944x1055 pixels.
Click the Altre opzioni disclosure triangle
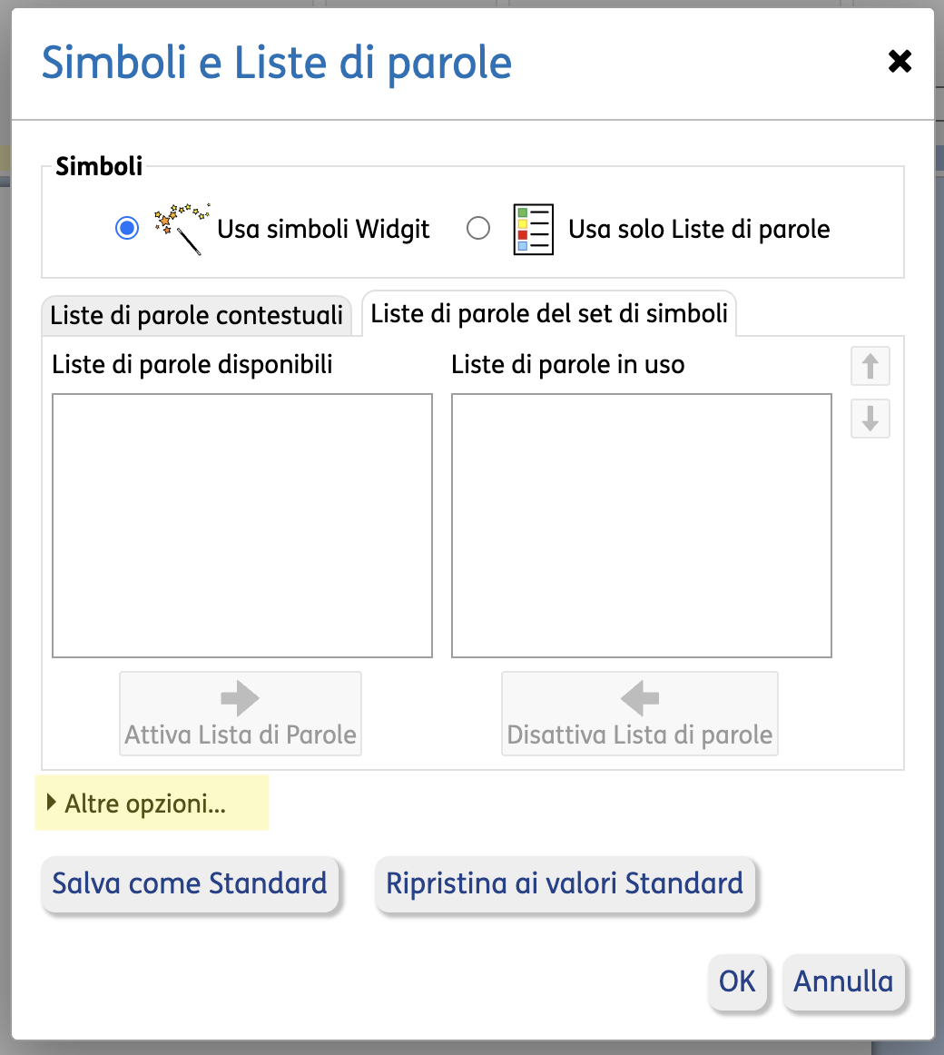[x=52, y=803]
